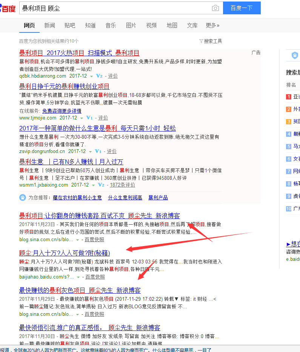300x352 pixels.
Task: Click rank 2 badge in hot search list
Action: (289, 109)
